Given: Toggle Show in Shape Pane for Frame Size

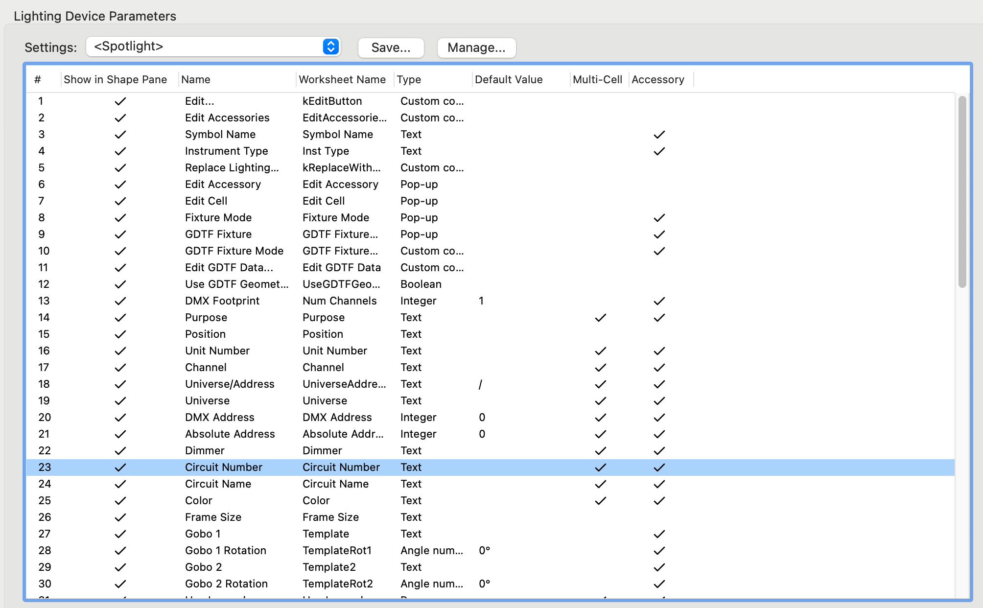Looking at the screenshot, I should click(120, 517).
